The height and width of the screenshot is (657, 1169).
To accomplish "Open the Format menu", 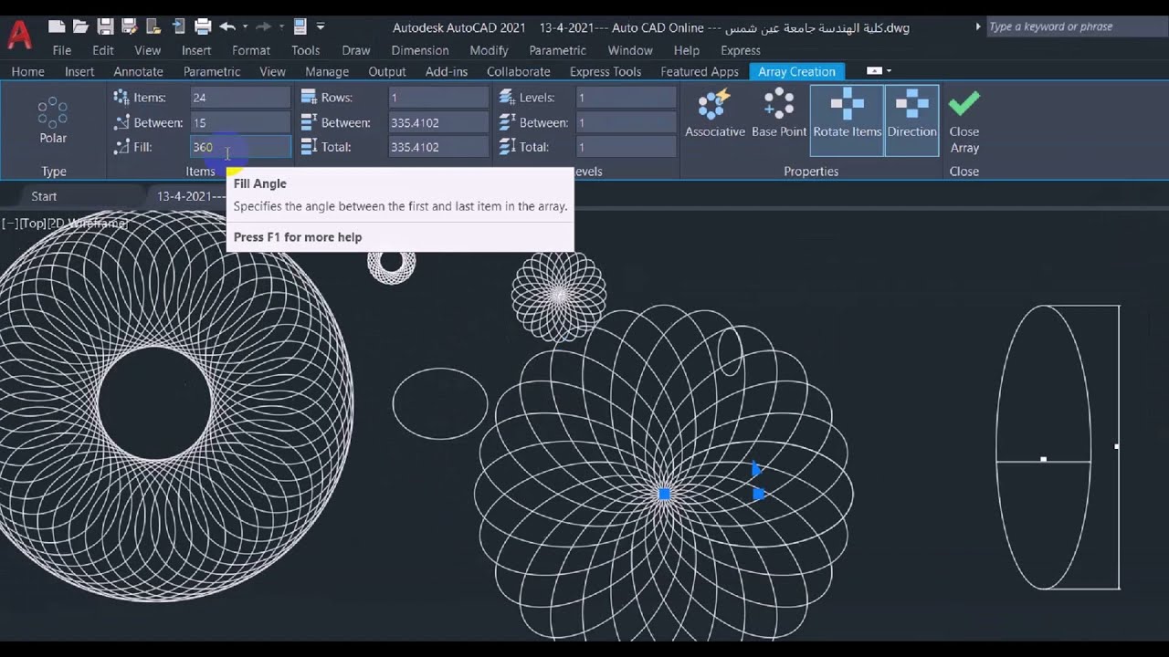I will [x=251, y=50].
